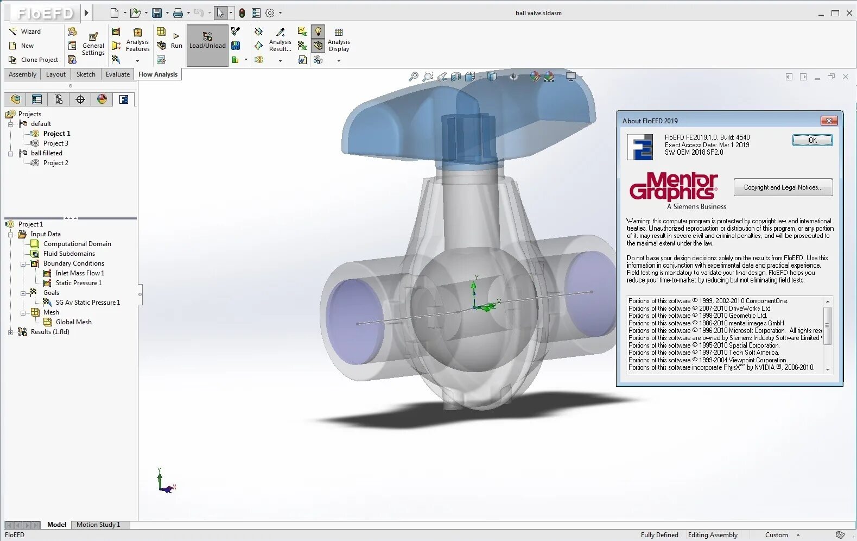
Task: Open the DimXpert manager tab
Action: [x=80, y=99]
